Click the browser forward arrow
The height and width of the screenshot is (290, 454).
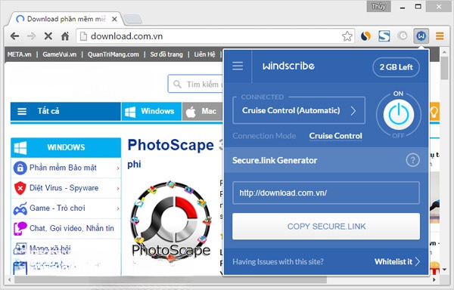click(31, 36)
